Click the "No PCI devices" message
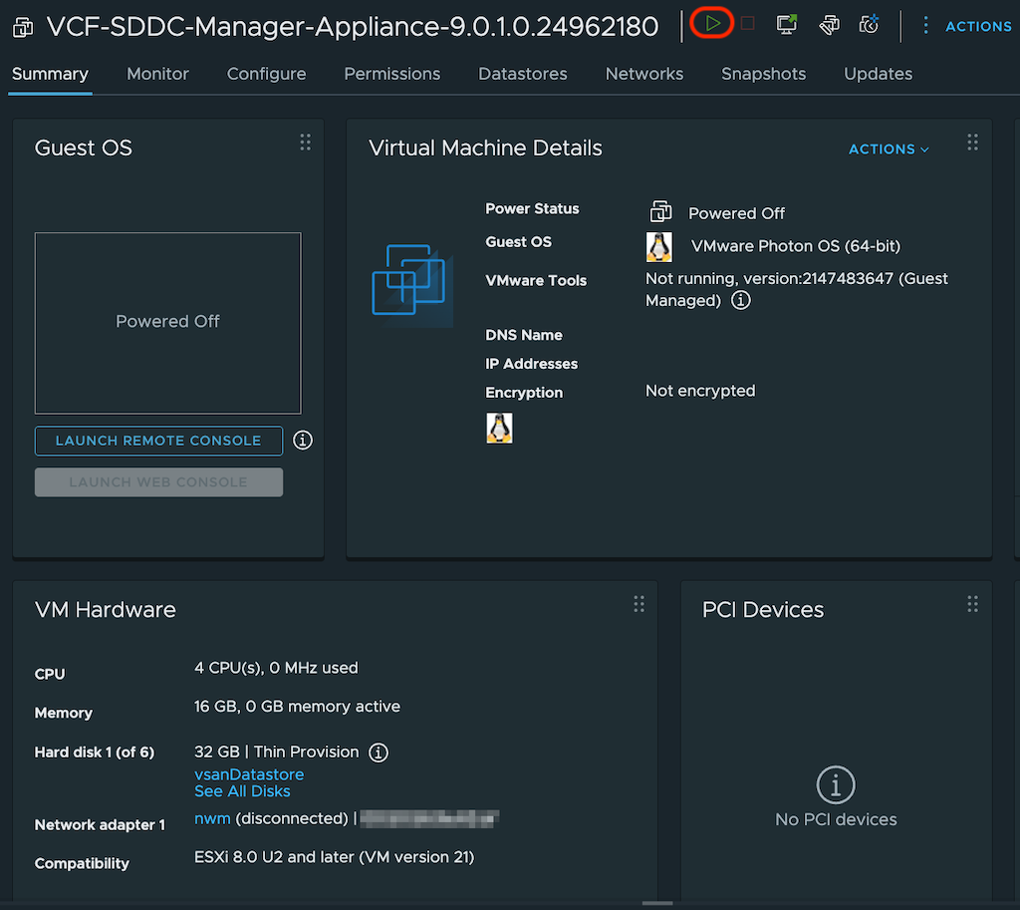1020x910 pixels. pos(836,819)
